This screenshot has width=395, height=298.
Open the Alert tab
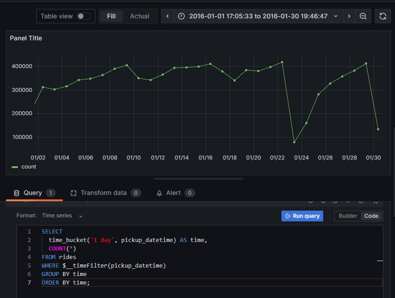(174, 193)
